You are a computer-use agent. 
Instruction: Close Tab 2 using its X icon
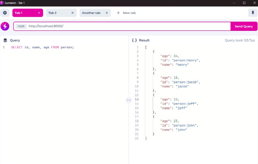tap(73, 13)
